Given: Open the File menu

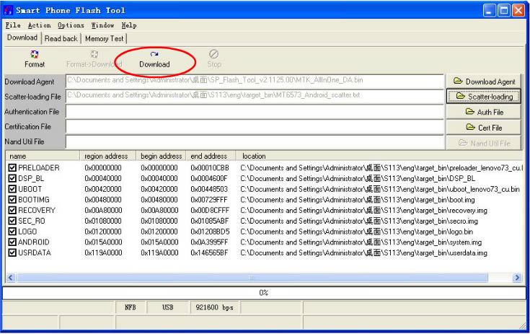Looking at the screenshot, I should (x=13, y=25).
